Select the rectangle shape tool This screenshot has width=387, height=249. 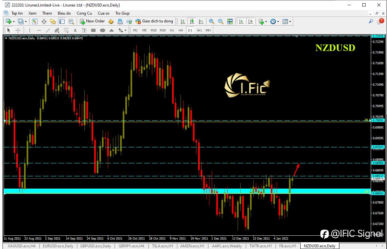click(93, 30)
